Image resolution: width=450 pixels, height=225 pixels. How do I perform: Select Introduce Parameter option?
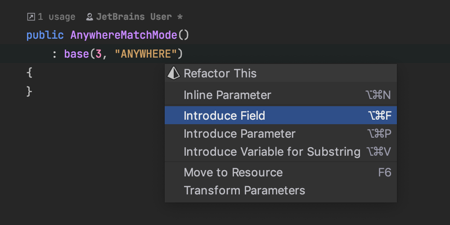[239, 134]
